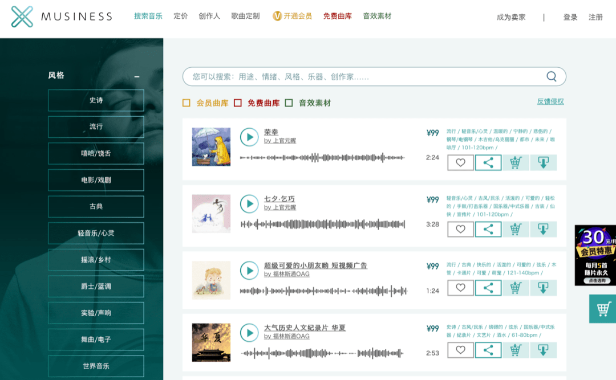This screenshot has width=616, height=380.
Task: Seek within the 七夕·乞巧 waveform
Action: [x=322, y=224]
